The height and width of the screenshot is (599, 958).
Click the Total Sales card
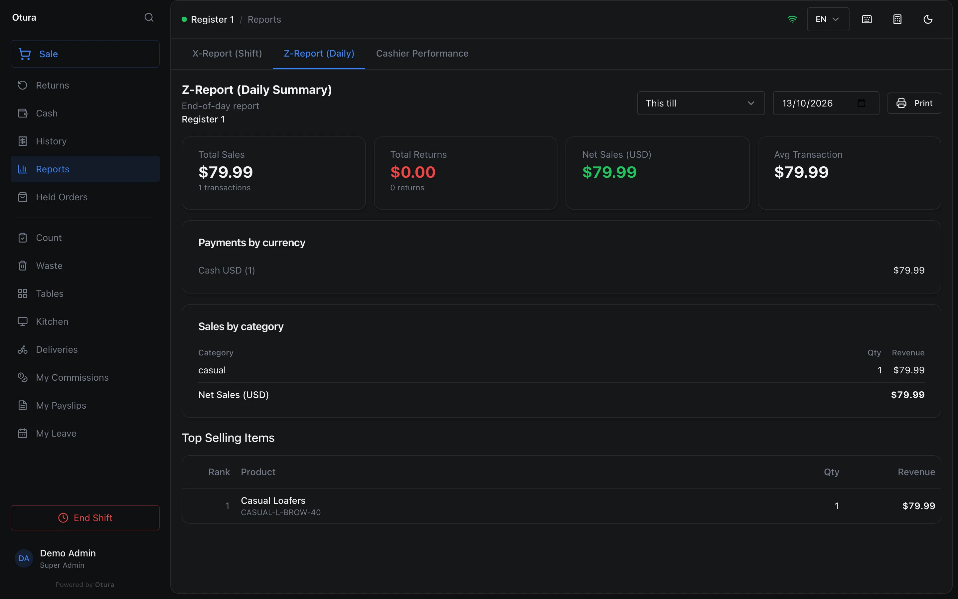(x=273, y=173)
